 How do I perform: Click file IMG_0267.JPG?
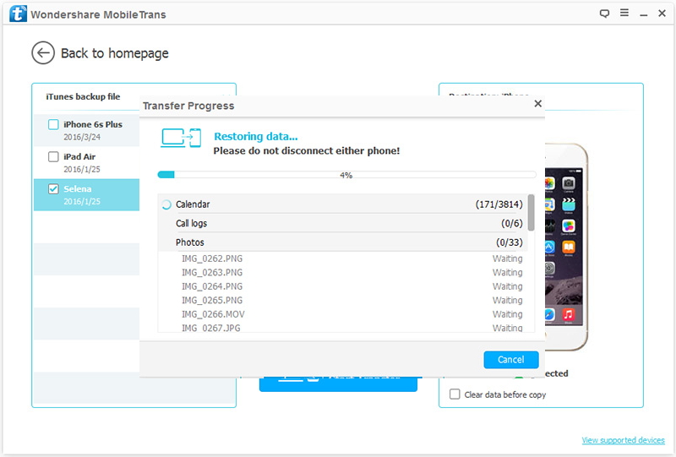tap(210, 328)
